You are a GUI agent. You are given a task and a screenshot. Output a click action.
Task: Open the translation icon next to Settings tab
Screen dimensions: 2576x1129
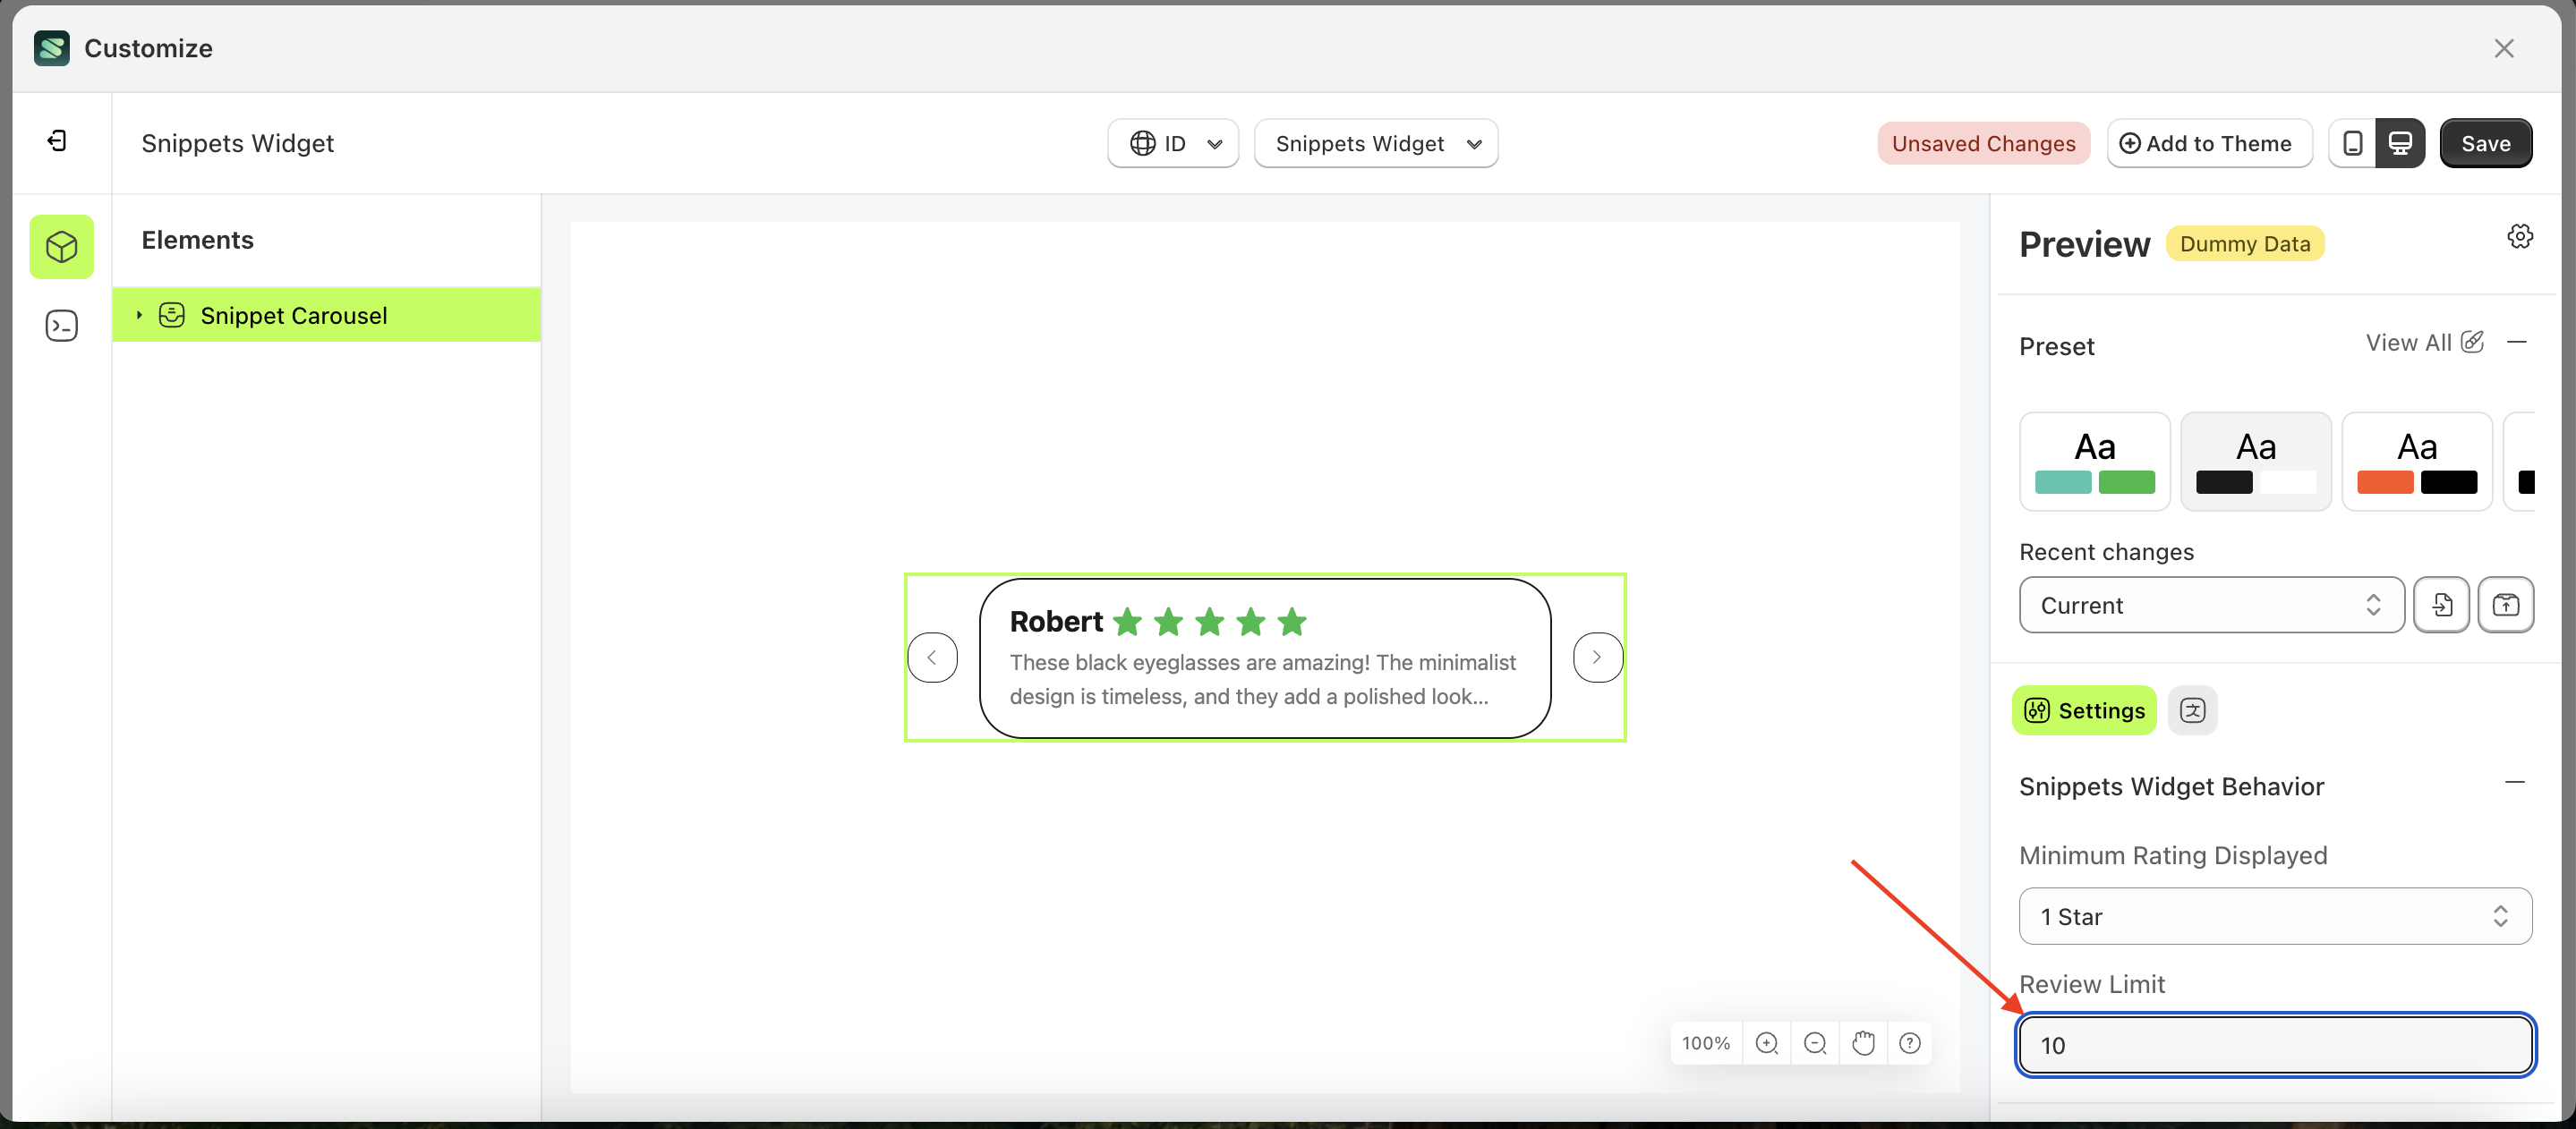tap(2193, 710)
